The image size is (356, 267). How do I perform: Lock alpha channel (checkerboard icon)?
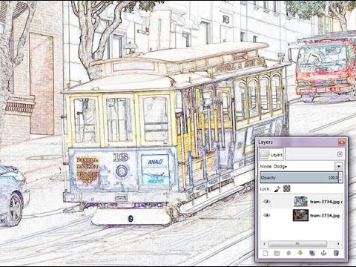pyautogui.click(x=286, y=189)
